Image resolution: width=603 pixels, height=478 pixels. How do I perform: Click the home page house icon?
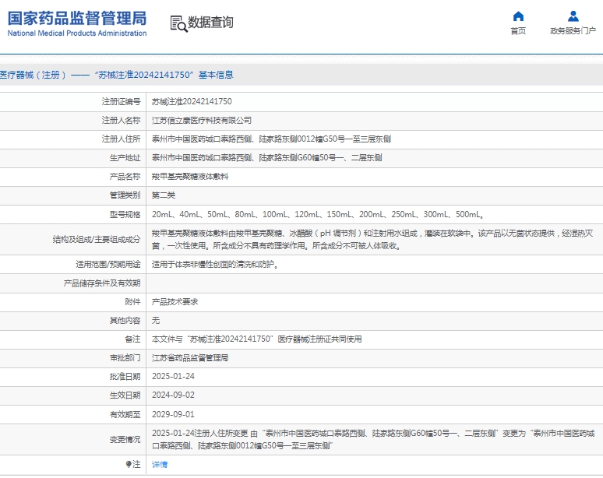[518, 16]
